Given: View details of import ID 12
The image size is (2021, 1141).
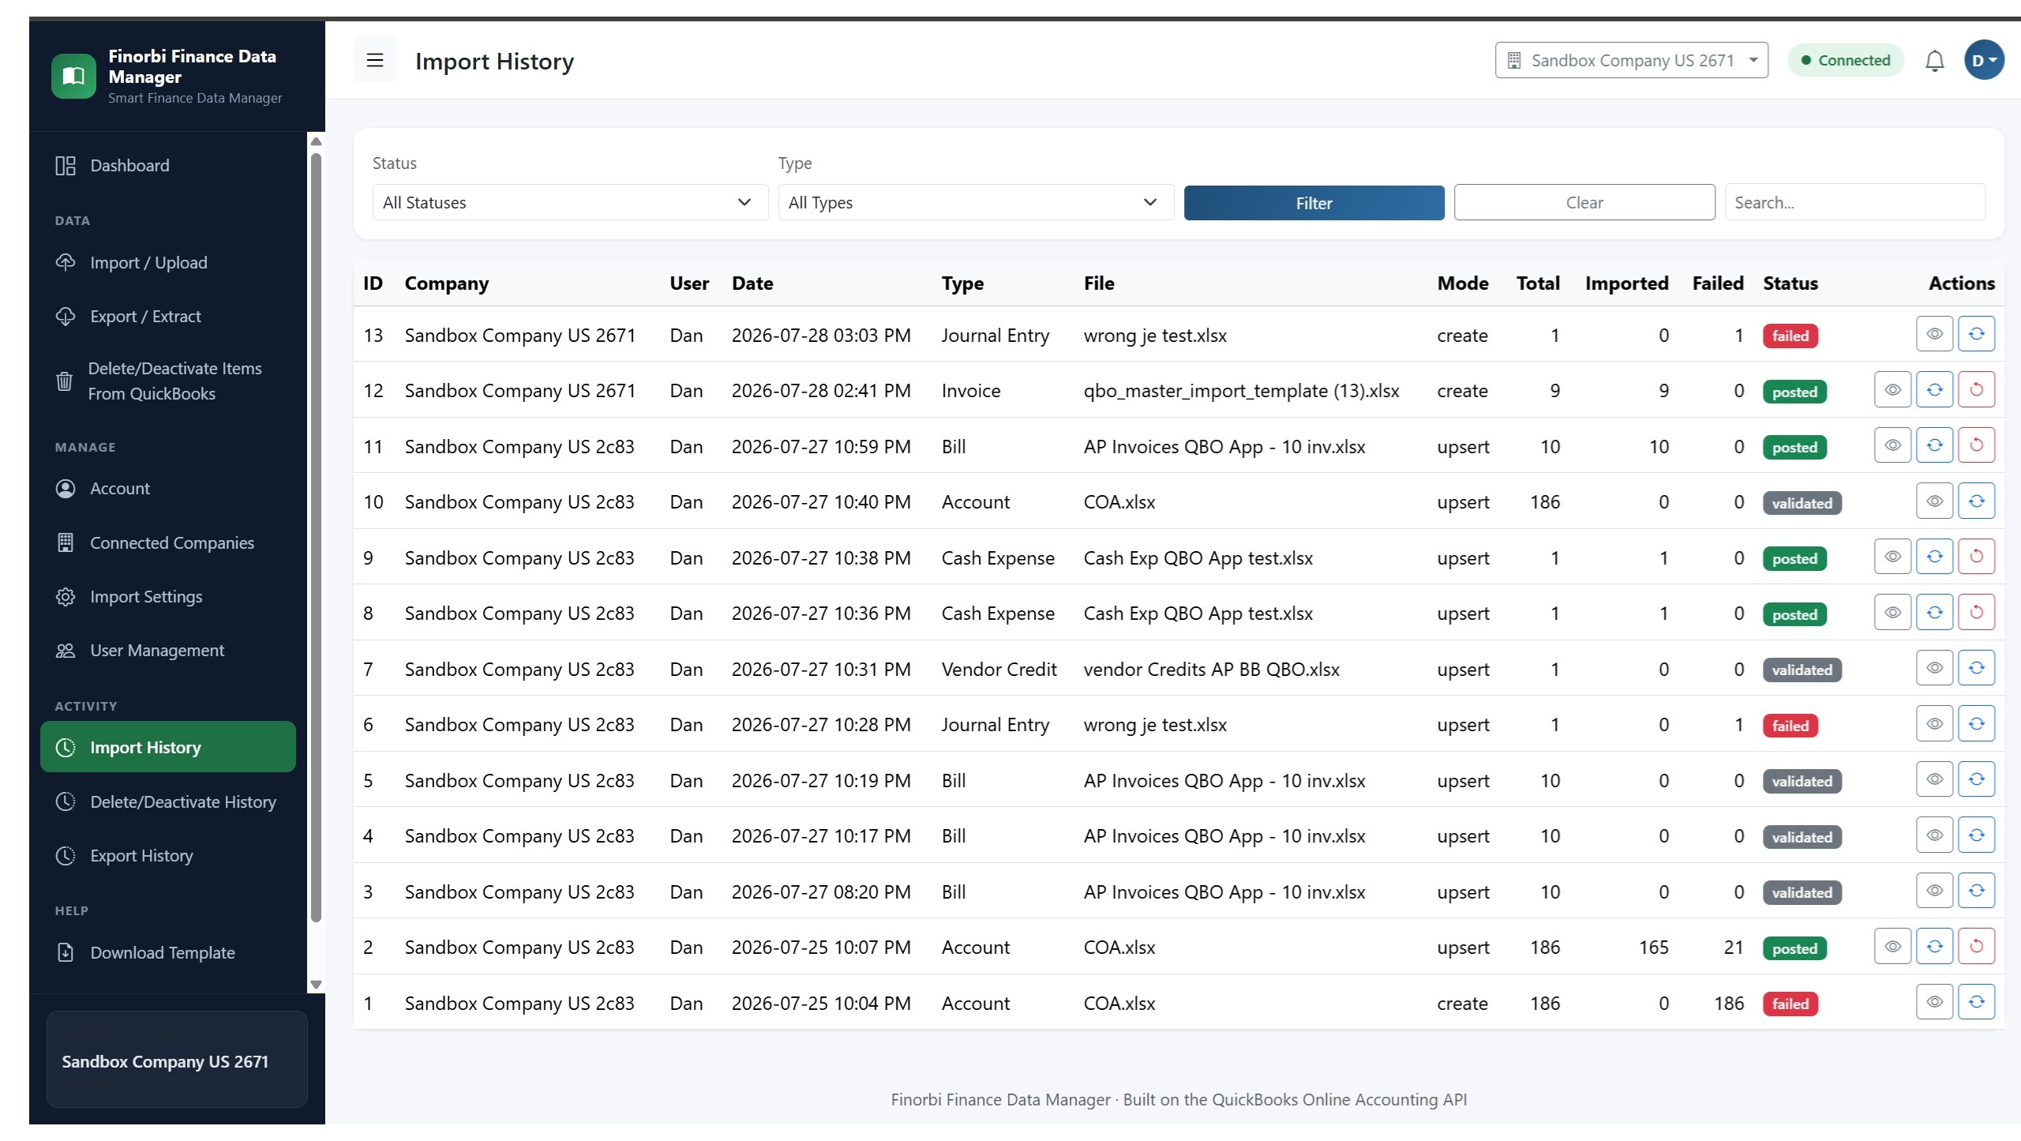Looking at the screenshot, I should 1892,389.
